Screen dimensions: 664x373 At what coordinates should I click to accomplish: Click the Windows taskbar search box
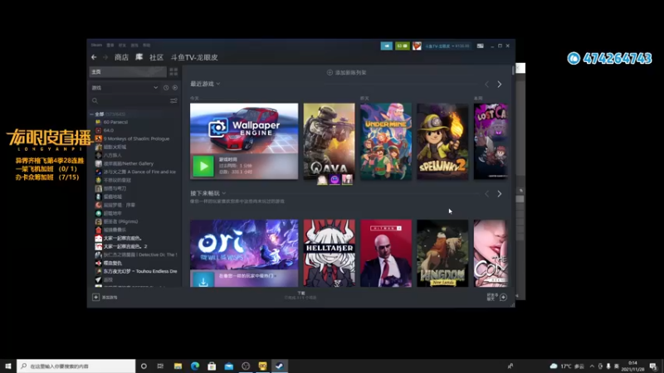coord(76,366)
